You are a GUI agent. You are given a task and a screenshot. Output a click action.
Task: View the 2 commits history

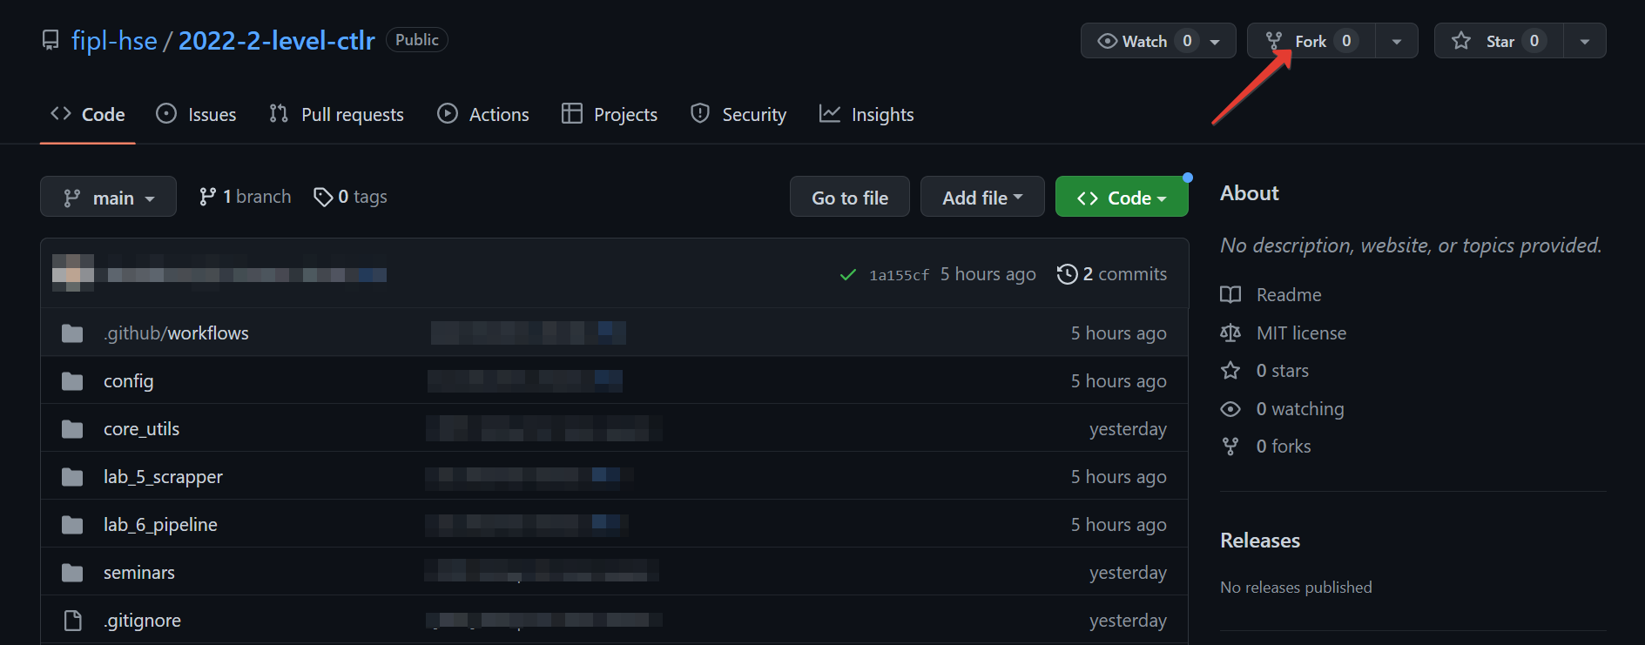pos(1112,274)
